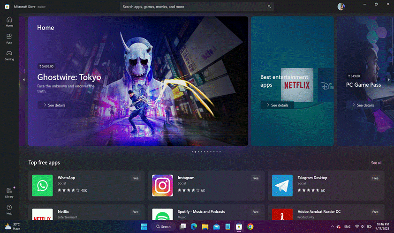Open File Explorer from the taskbar
The image size is (394, 233).
coord(205,227)
